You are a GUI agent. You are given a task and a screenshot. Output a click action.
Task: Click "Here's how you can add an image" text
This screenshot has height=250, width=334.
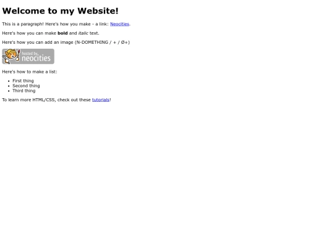tap(38, 43)
